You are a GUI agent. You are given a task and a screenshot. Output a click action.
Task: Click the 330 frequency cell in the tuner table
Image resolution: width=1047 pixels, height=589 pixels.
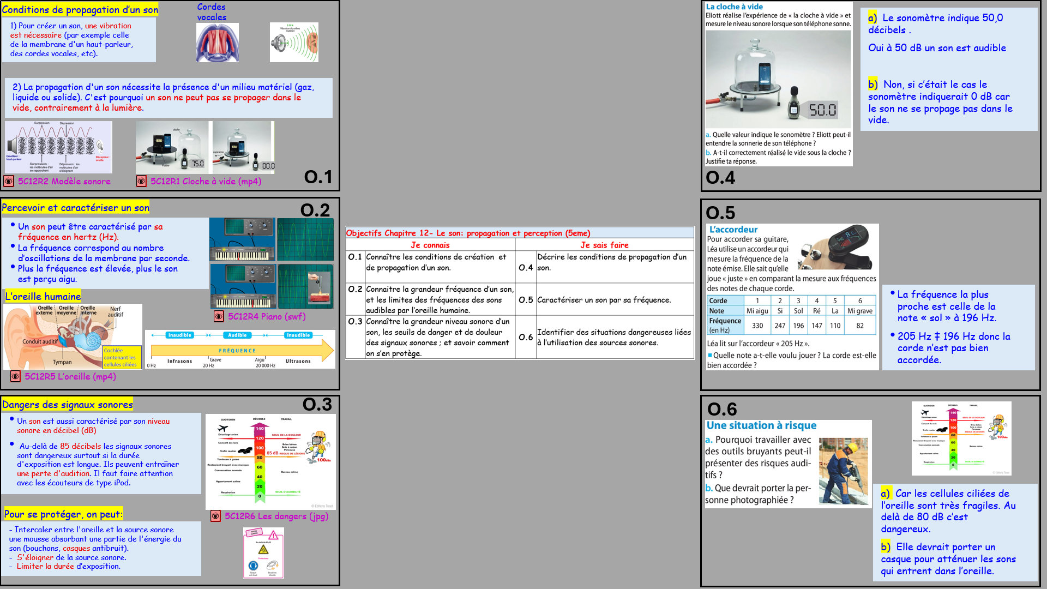coord(757,326)
